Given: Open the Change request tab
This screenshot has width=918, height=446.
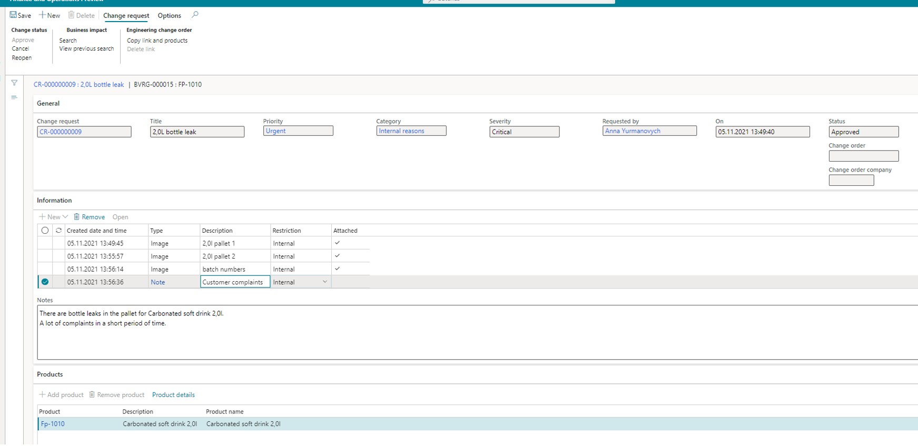Looking at the screenshot, I should 126,16.
